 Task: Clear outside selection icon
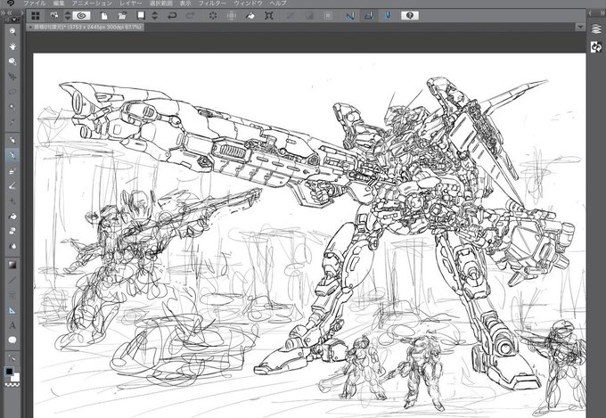tap(231, 15)
